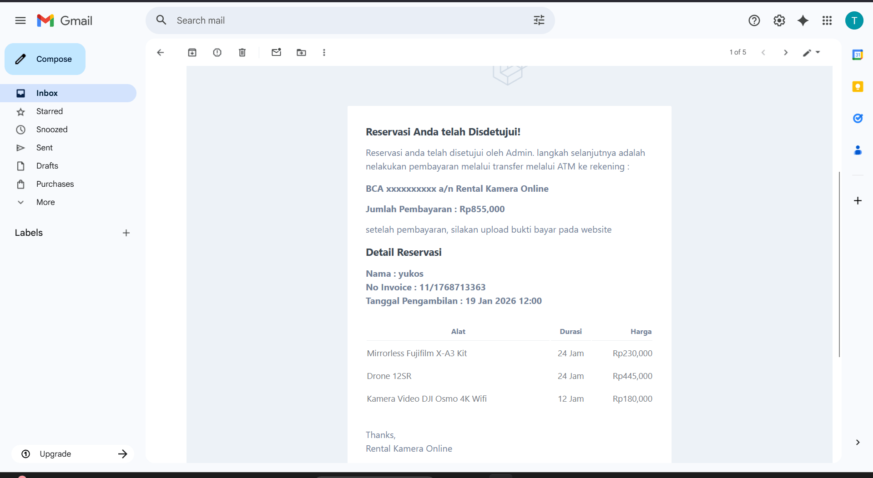Click into Search mail field
The width and height of the screenshot is (873, 478).
pos(350,20)
